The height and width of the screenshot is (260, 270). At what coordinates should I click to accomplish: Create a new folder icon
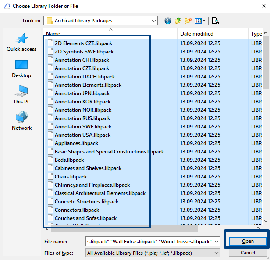188,21
